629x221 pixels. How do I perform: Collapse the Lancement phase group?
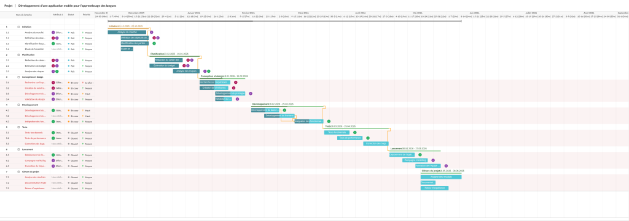tap(18, 149)
